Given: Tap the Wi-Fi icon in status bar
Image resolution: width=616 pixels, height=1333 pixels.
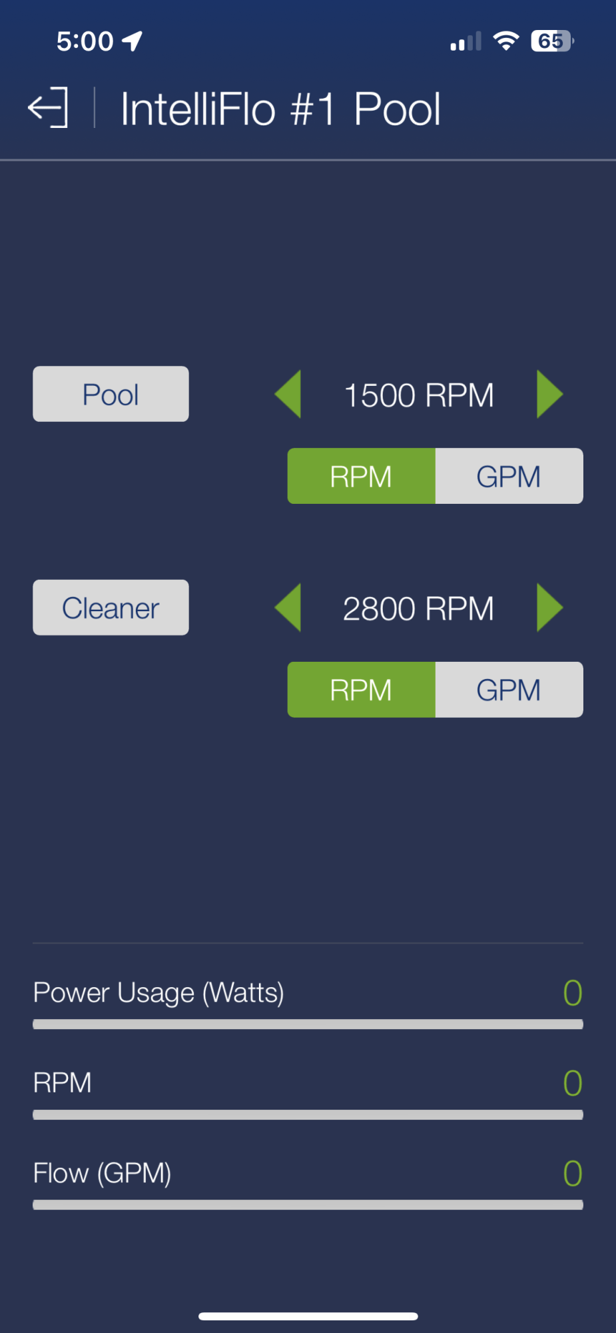Looking at the screenshot, I should [506, 41].
